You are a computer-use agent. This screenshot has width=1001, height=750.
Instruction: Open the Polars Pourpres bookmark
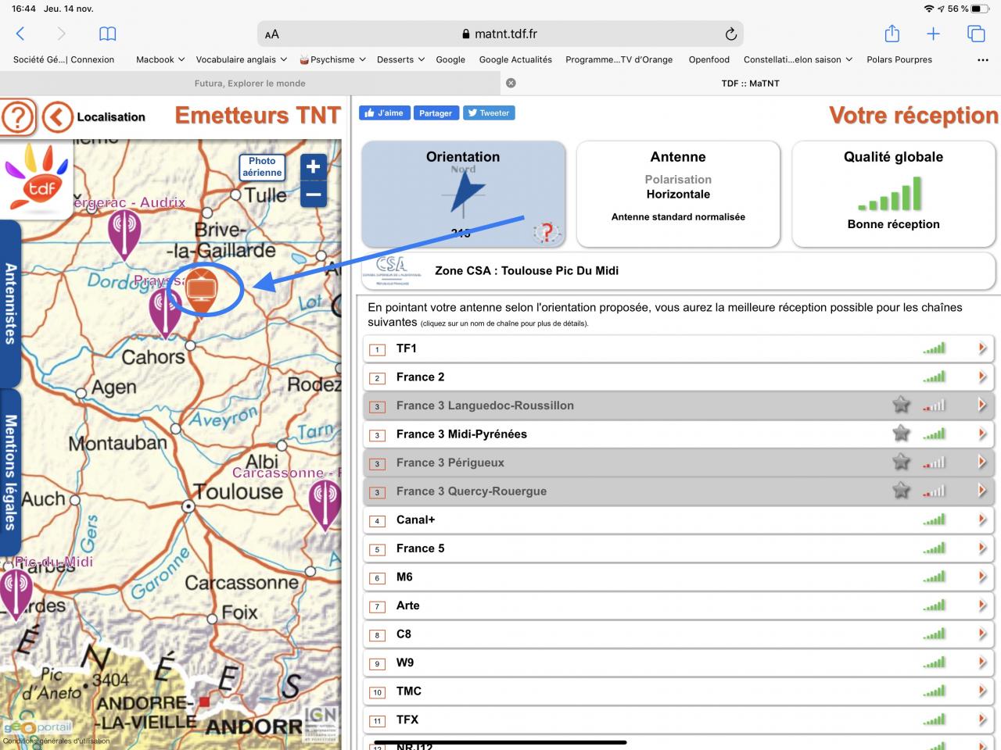click(899, 59)
